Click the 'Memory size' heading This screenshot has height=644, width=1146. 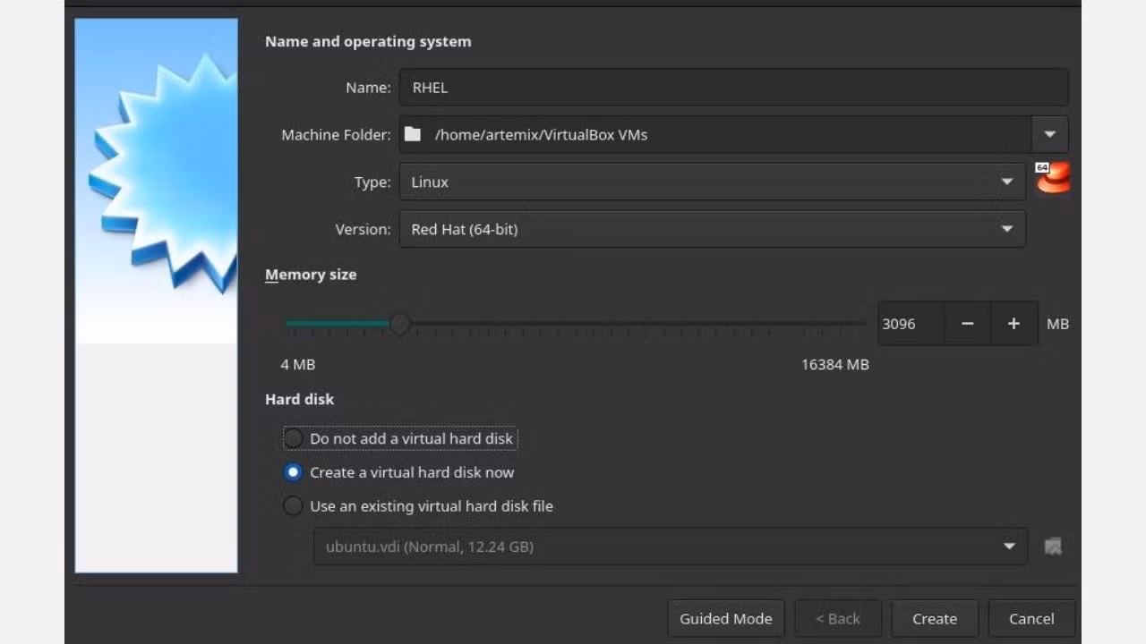(x=311, y=275)
